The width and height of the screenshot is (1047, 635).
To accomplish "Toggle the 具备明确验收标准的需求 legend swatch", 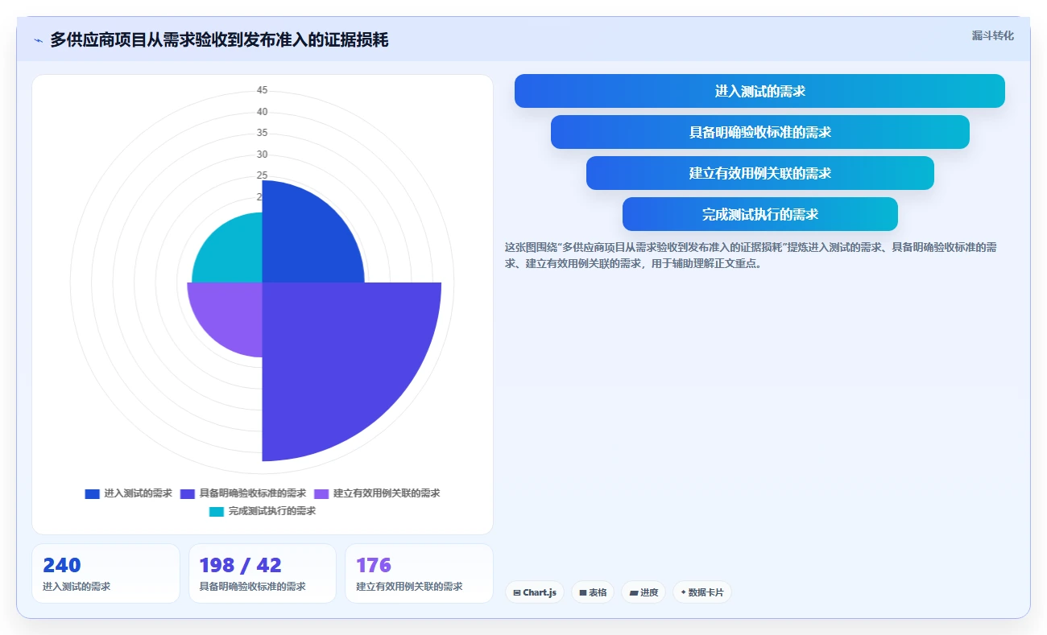I will 188,493.
